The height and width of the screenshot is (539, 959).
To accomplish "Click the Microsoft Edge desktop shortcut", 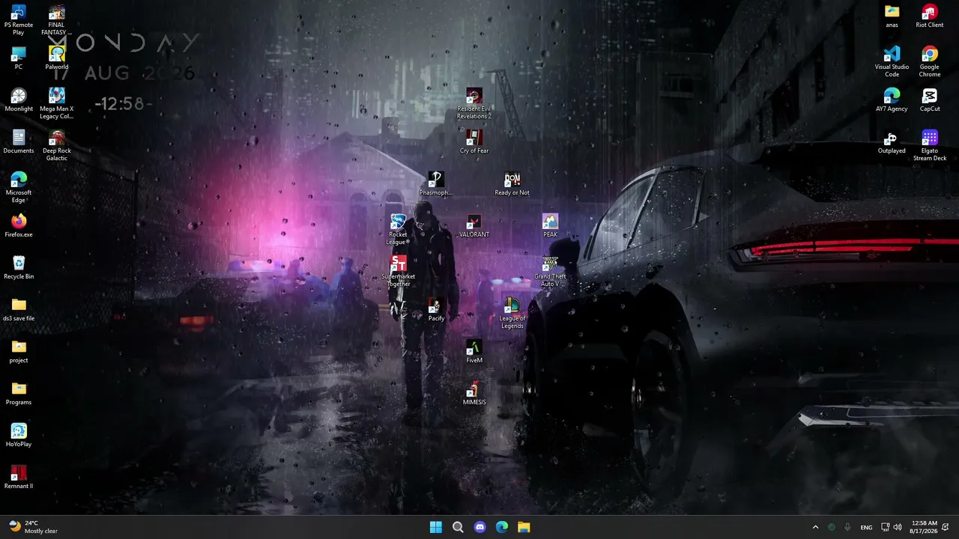I will [x=19, y=188].
